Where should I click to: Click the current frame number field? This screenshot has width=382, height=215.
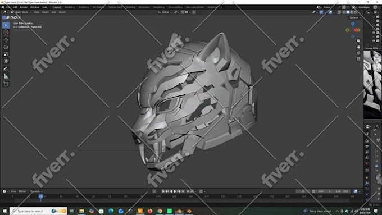click(303, 191)
